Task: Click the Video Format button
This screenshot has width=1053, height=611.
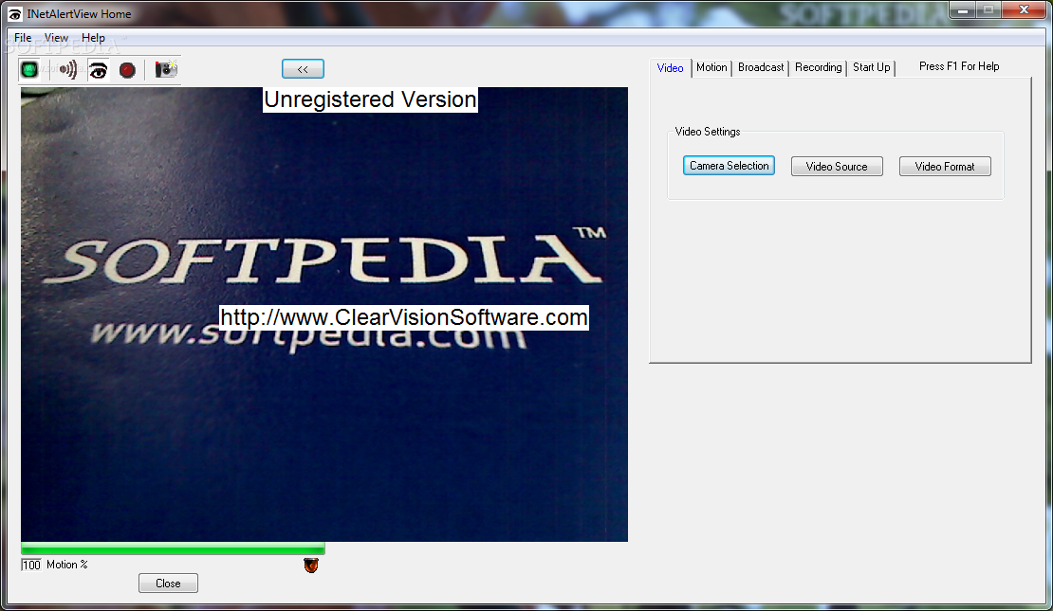Action: point(945,167)
